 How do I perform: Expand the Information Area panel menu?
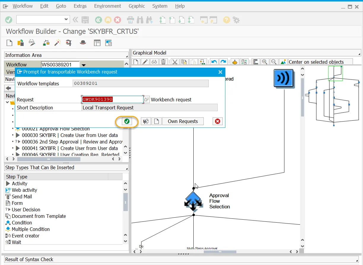[x=127, y=56]
